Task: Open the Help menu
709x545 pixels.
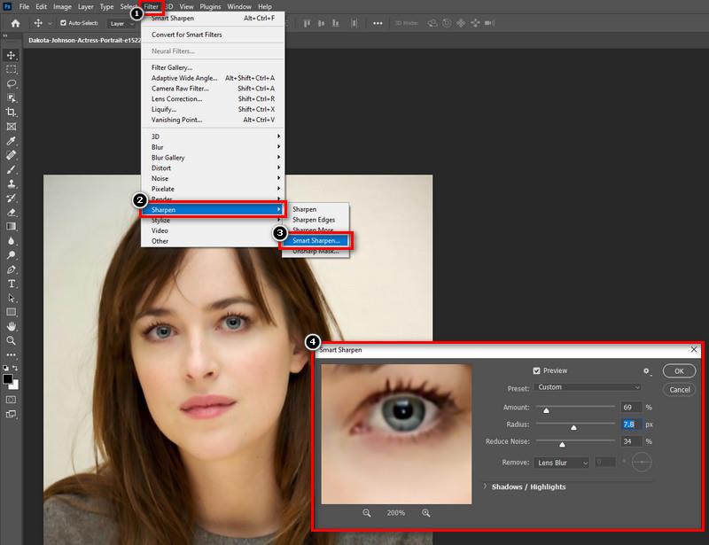Action: 265,7
